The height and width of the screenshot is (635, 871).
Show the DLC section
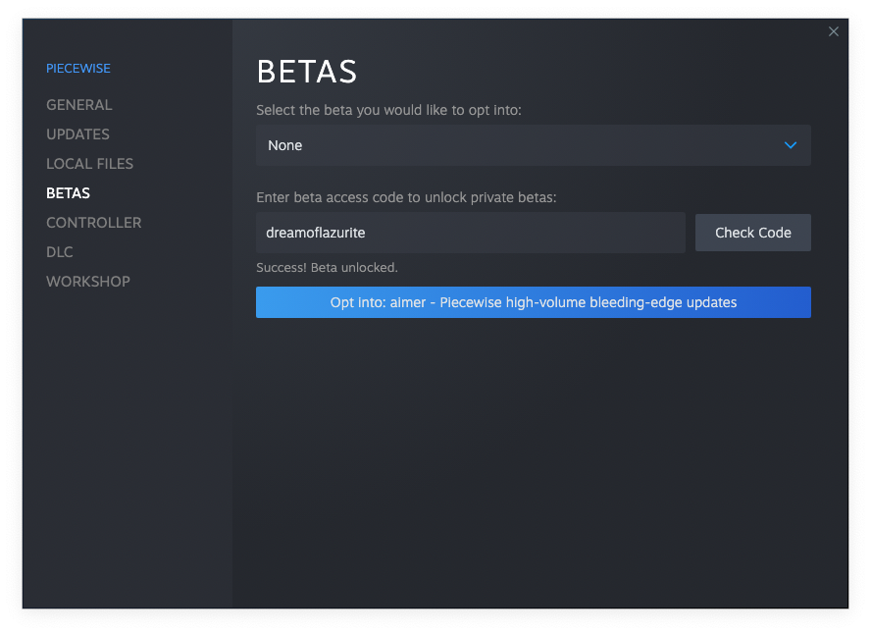60,252
